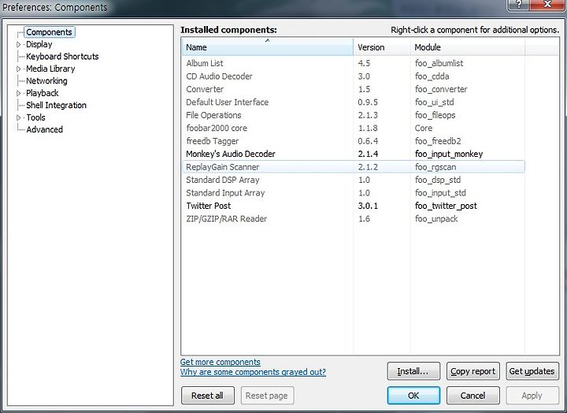Click the foo_unpack module cell
The height and width of the screenshot is (413, 567).
pos(436,219)
